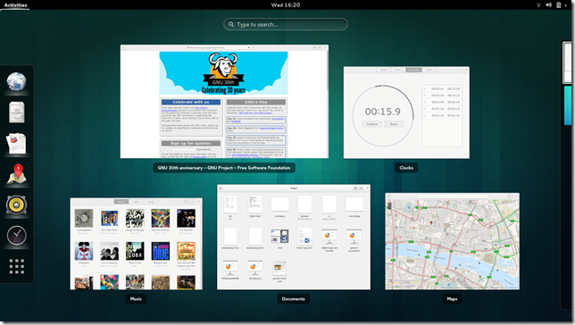Click the magnifier icon in search field
The image size is (575, 325).
pyautogui.click(x=231, y=24)
